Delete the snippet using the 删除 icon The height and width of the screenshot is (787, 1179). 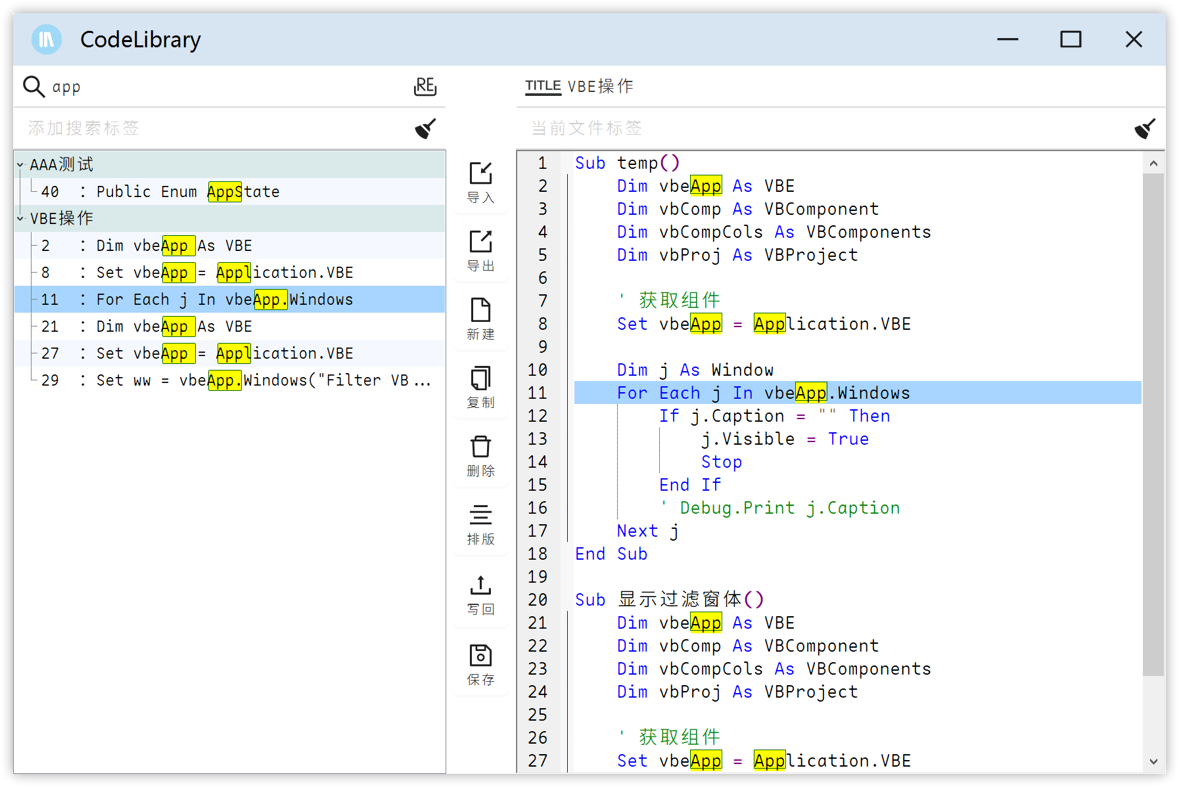(480, 455)
